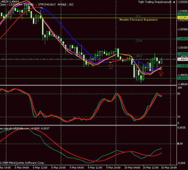Click the 1.48660 value on price scale
Image resolution: width=188 pixels, height=170 pixels.
coord(183,84)
